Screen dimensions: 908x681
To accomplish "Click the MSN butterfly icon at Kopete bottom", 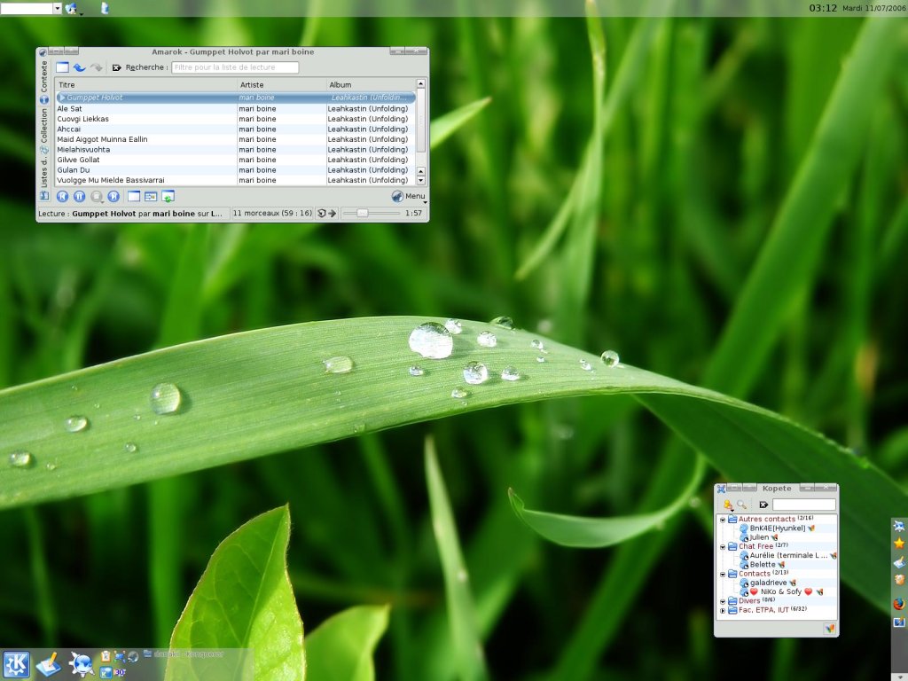I will coord(829,629).
